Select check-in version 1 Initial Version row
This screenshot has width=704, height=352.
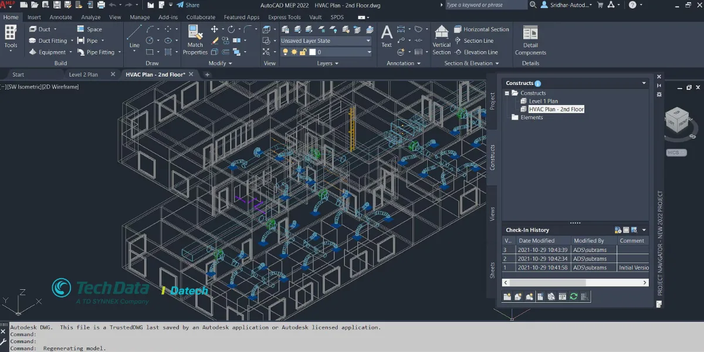pos(576,268)
